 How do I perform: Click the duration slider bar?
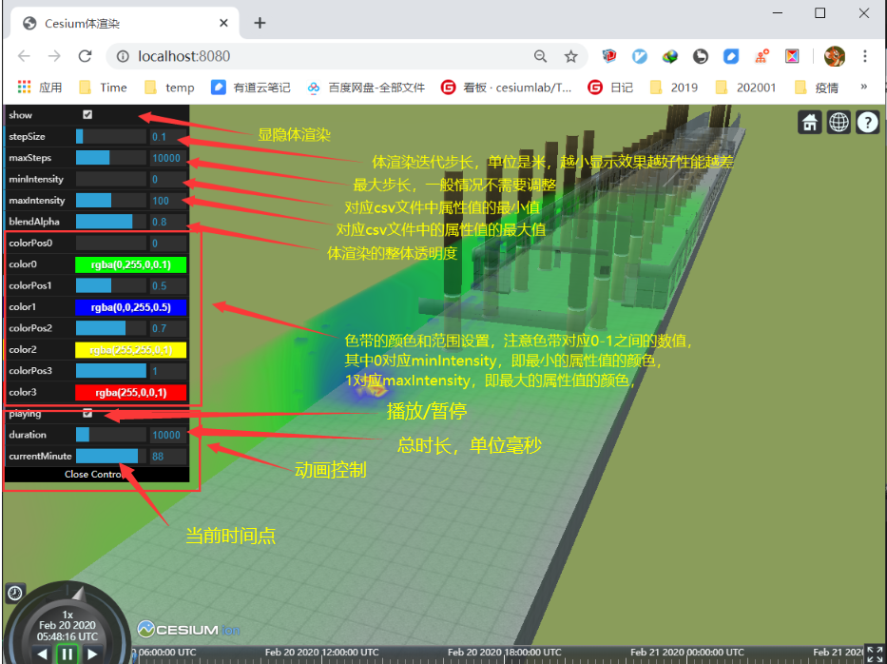pyautogui.click(x=111, y=435)
